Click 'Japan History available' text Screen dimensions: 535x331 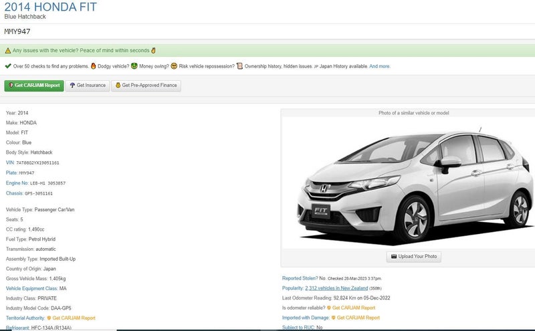click(344, 66)
